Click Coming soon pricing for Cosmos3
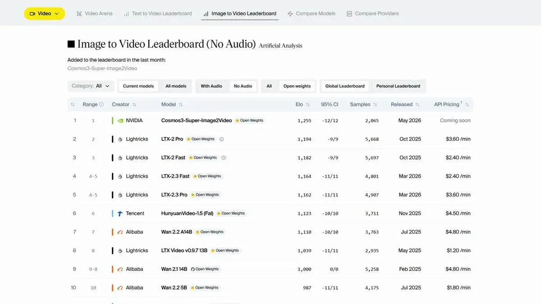Viewport: 541px width, 304px height. [455, 121]
